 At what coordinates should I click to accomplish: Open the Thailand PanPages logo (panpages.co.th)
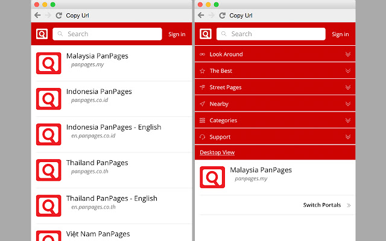pos(48,170)
